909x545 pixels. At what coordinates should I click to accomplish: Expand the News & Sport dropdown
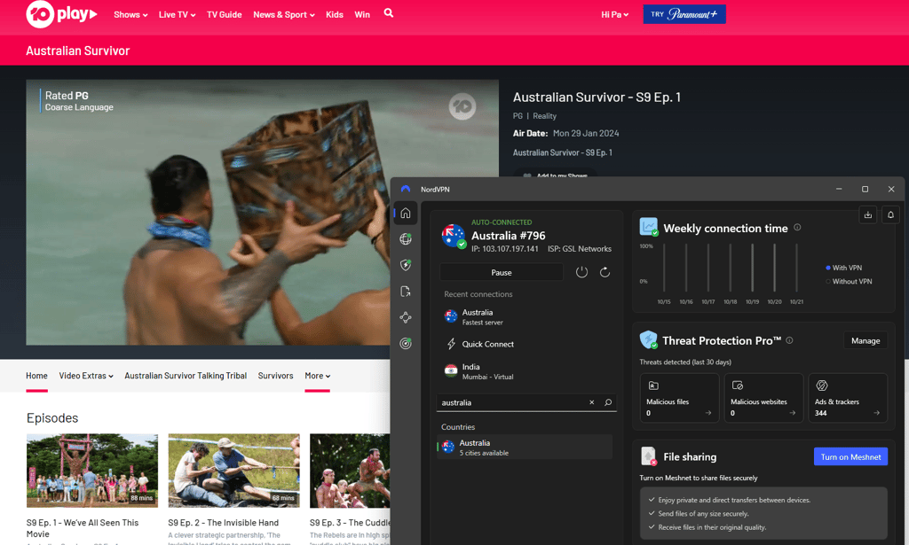[x=283, y=14]
